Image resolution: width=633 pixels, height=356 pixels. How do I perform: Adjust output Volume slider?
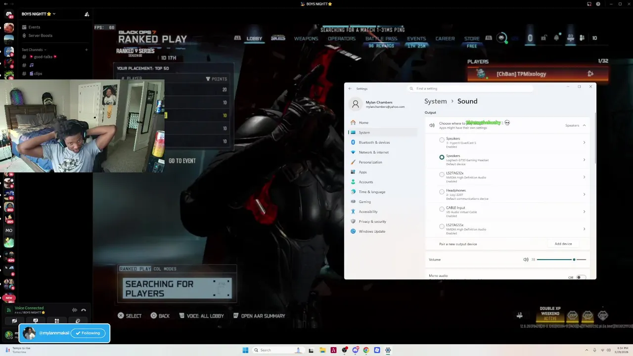tap(561, 260)
